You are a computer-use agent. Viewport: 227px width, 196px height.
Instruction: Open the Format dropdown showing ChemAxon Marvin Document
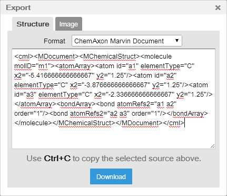coord(127,41)
